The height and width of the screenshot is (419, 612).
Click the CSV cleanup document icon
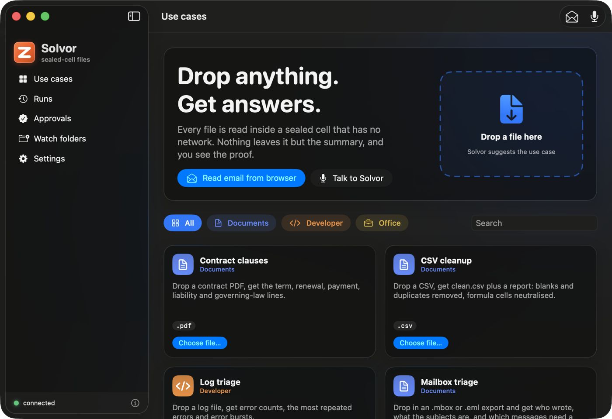point(404,264)
